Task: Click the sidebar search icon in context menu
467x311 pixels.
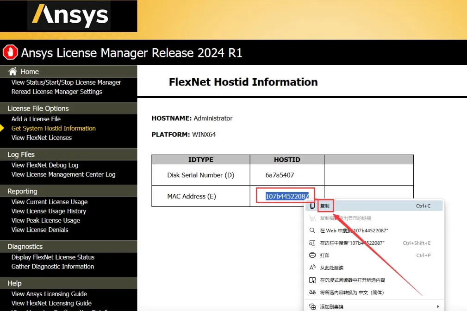Action: coord(312,243)
